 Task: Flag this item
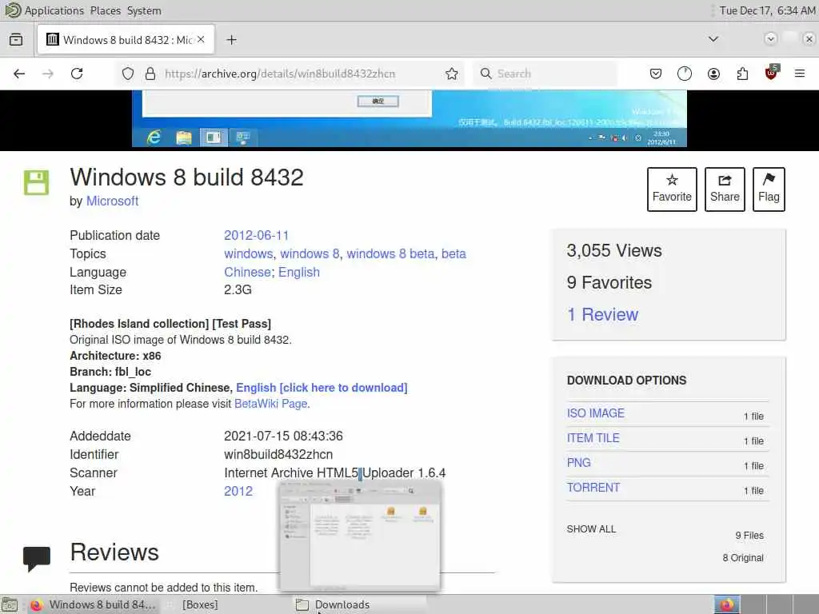pos(769,189)
